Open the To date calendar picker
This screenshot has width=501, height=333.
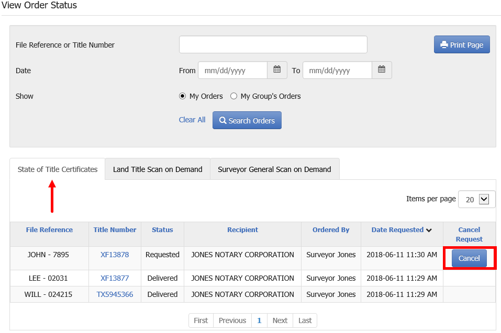[382, 70]
